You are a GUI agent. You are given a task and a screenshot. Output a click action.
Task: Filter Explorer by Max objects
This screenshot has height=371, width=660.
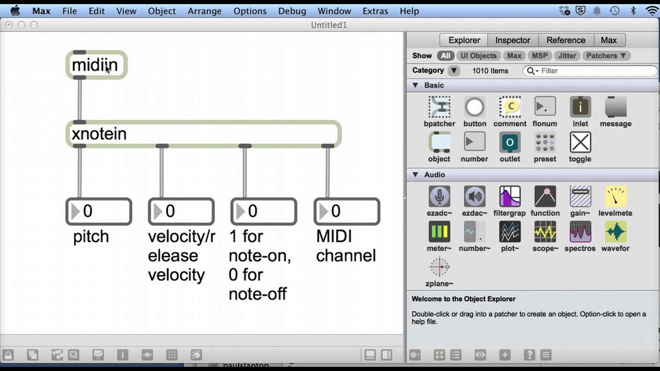pyautogui.click(x=514, y=56)
